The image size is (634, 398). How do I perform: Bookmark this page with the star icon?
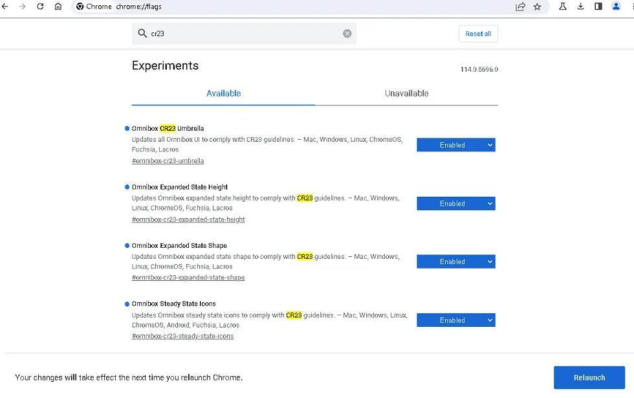point(537,6)
